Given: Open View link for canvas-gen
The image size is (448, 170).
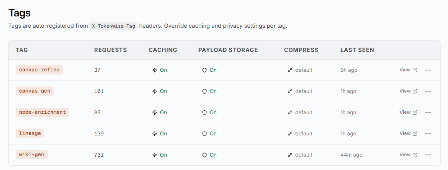Looking at the screenshot, I should (x=408, y=91).
